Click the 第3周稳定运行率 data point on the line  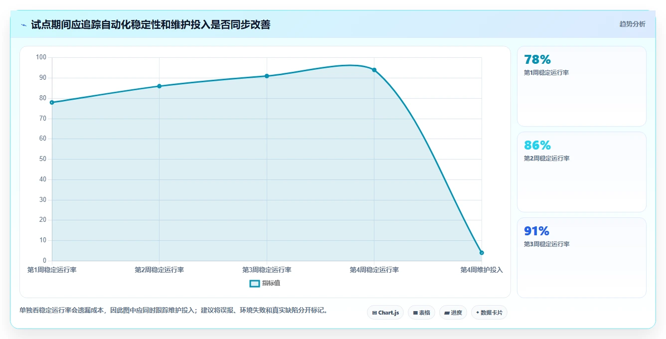coord(267,76)
